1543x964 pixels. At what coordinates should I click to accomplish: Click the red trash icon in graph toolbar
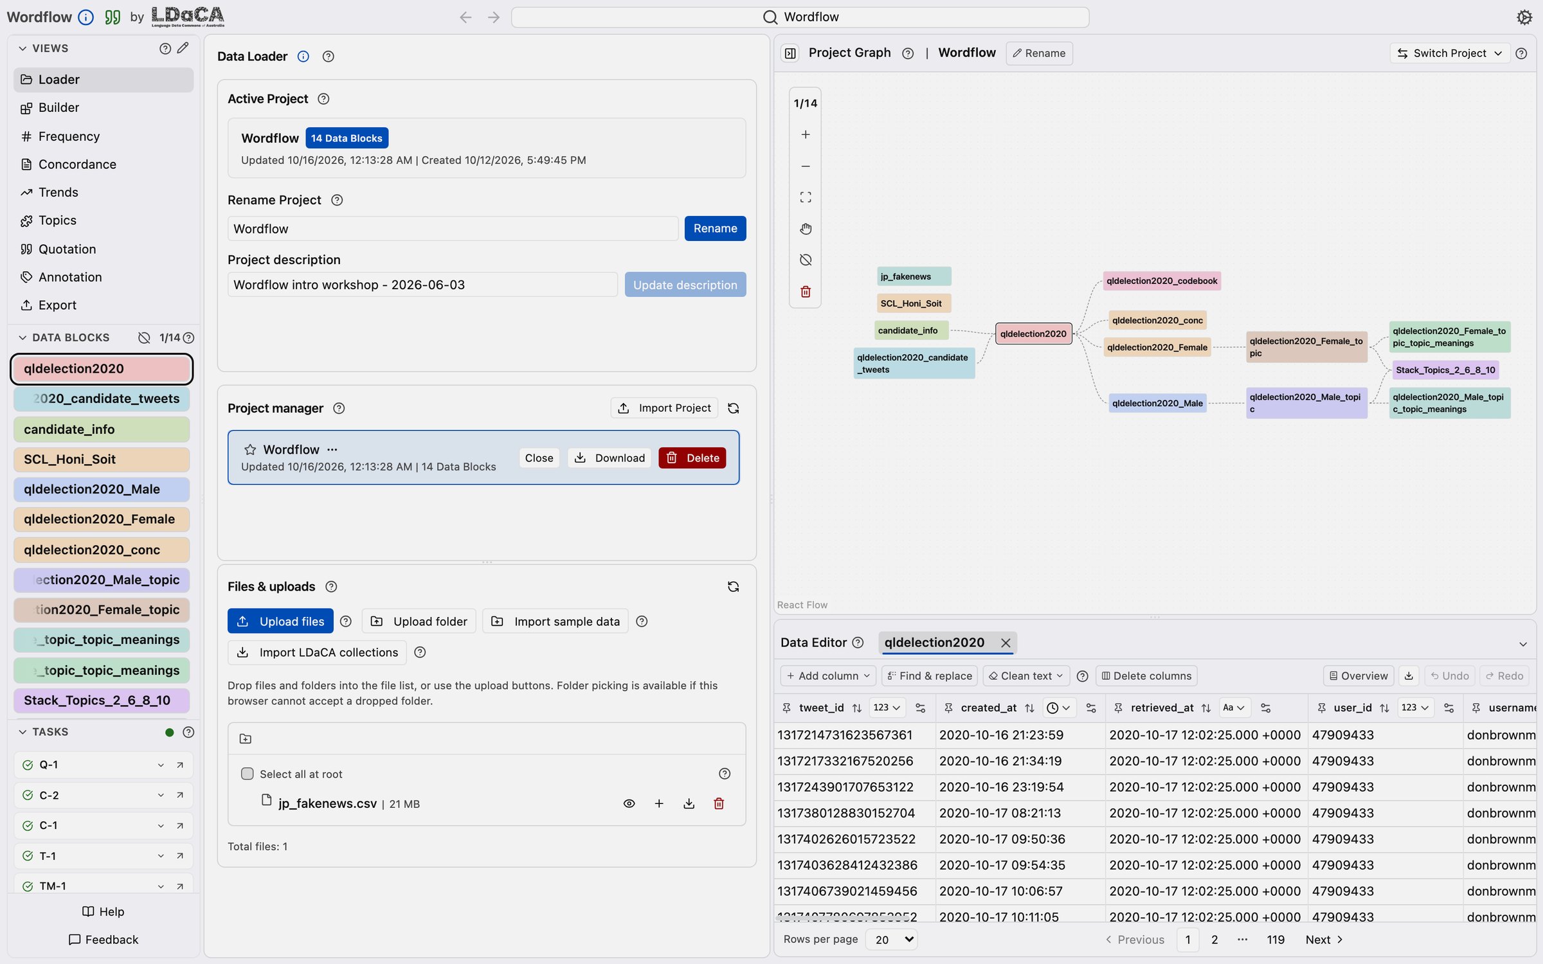coord(805,292)
